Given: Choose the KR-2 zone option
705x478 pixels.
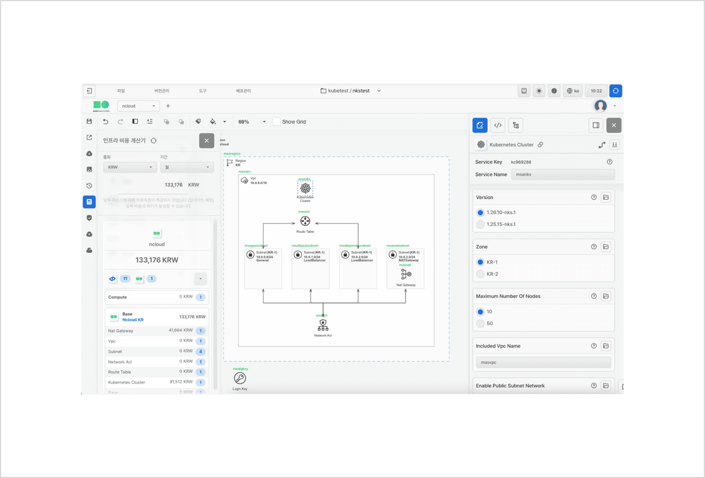Looking at the screenshot, I should tap(480, 274).
